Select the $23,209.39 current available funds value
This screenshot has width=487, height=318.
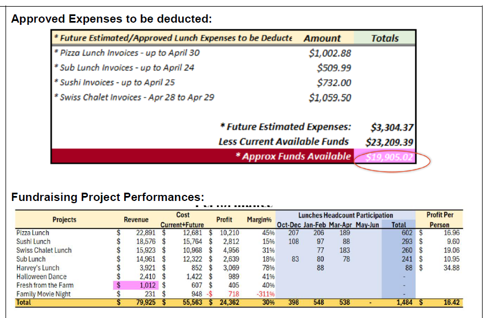pos(390,142)
